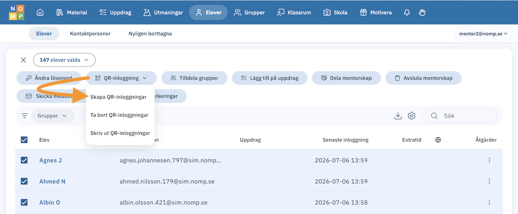Image resolution: width=518 pixels, height=214 pixels.
Task: Click the waving hand icon
Action: (x=422, y=13)
